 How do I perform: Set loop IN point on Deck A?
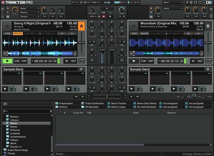[x=67, y=61]
